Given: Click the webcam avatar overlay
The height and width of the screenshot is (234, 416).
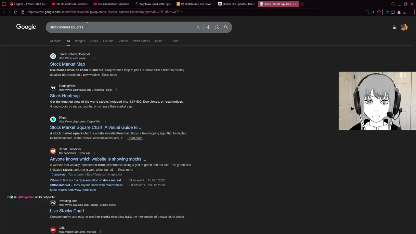Looking at the screenshot, I should (377, 101).
